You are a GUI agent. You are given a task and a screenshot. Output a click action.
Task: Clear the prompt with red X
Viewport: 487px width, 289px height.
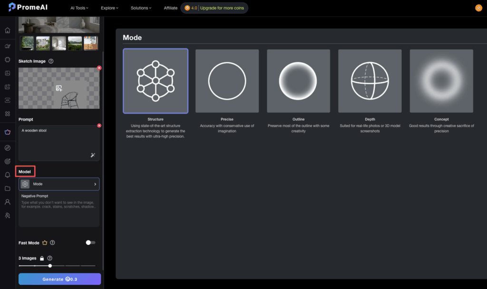point(99,125)
